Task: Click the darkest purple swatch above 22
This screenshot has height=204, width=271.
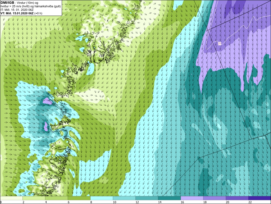Action: (260, 198)
